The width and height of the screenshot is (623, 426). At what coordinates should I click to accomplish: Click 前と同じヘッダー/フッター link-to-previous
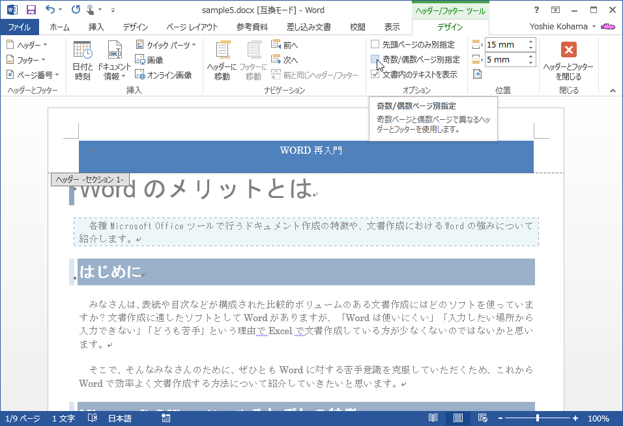click(315, 75)
